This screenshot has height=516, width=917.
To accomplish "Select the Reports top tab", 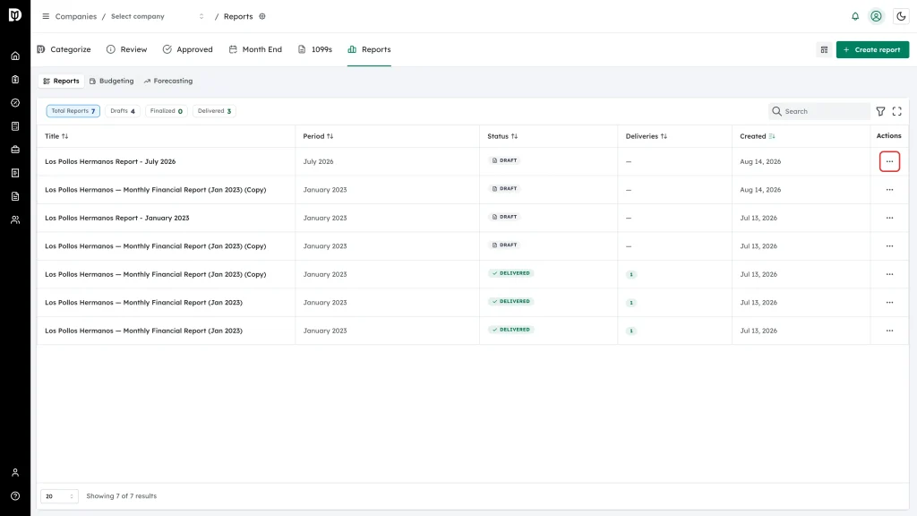I will (x=369, y=50).
